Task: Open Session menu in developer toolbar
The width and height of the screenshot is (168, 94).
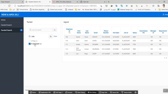Action: 69,92
